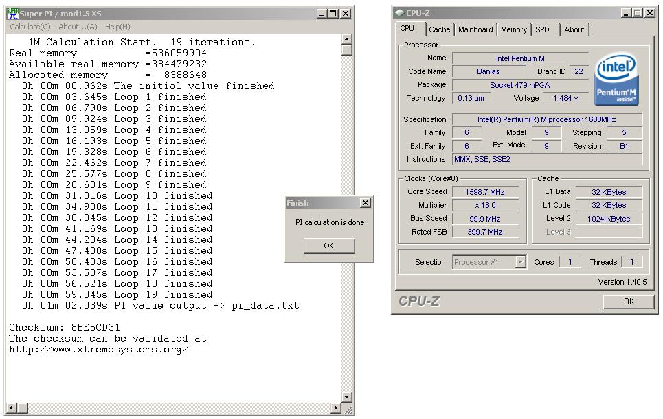This screenshot has width=663, height=419.
Task: Open the Help(H) menu in Super PI
Action: (117, 27)
